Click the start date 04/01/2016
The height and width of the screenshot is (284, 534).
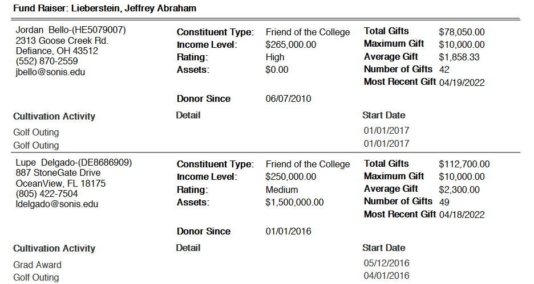[x=386, y=276]
